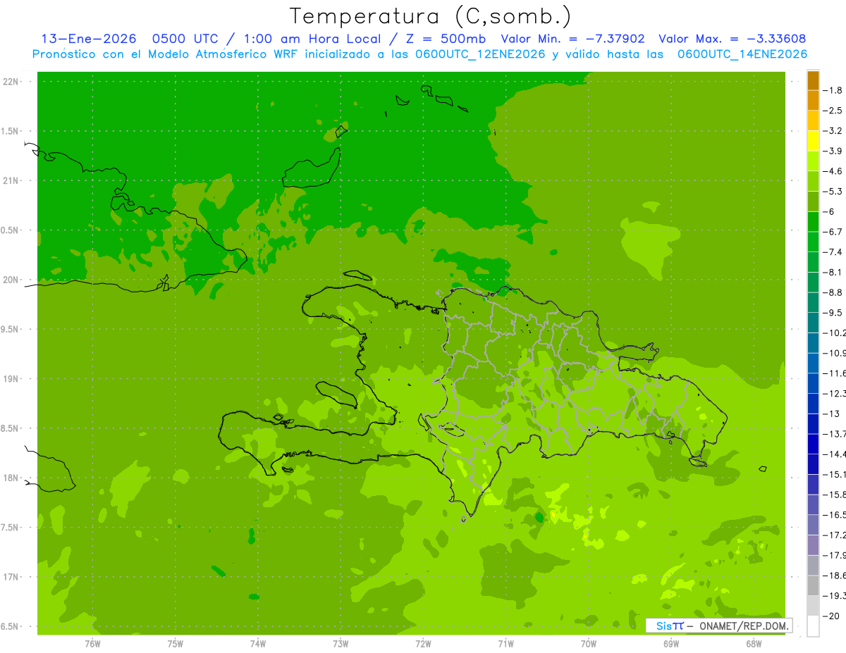Click the "0600UTC_14ENE2026" valid-until timestamp
The height and width of the screenshot is (653, 846).
pos(742,54)
